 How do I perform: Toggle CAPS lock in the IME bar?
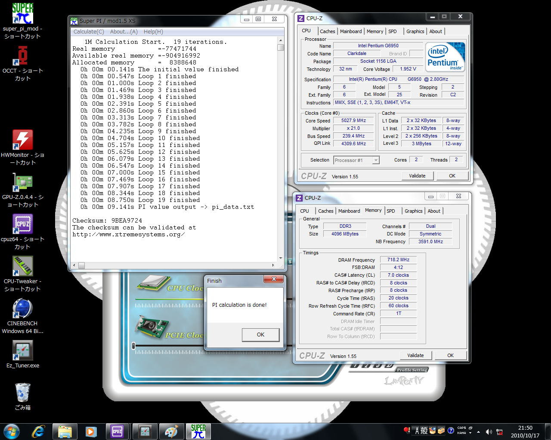[x=461, y=428]
